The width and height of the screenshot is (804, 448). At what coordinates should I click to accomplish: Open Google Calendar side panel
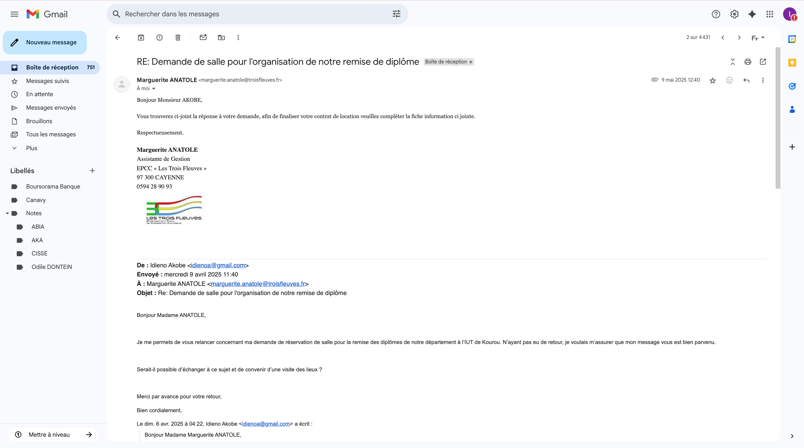[x=792, y=39]
